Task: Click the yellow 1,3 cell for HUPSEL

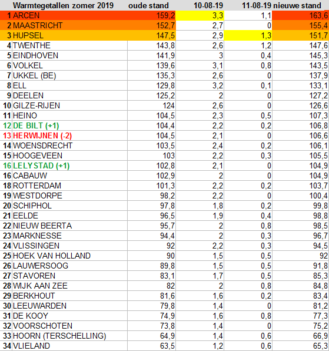Action: point(248,35)
